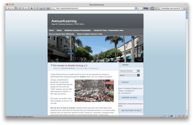Viewport: 193px width, 125px height.
Task: Open the address bar history dropdown arrow
Action: pos(140,8)
